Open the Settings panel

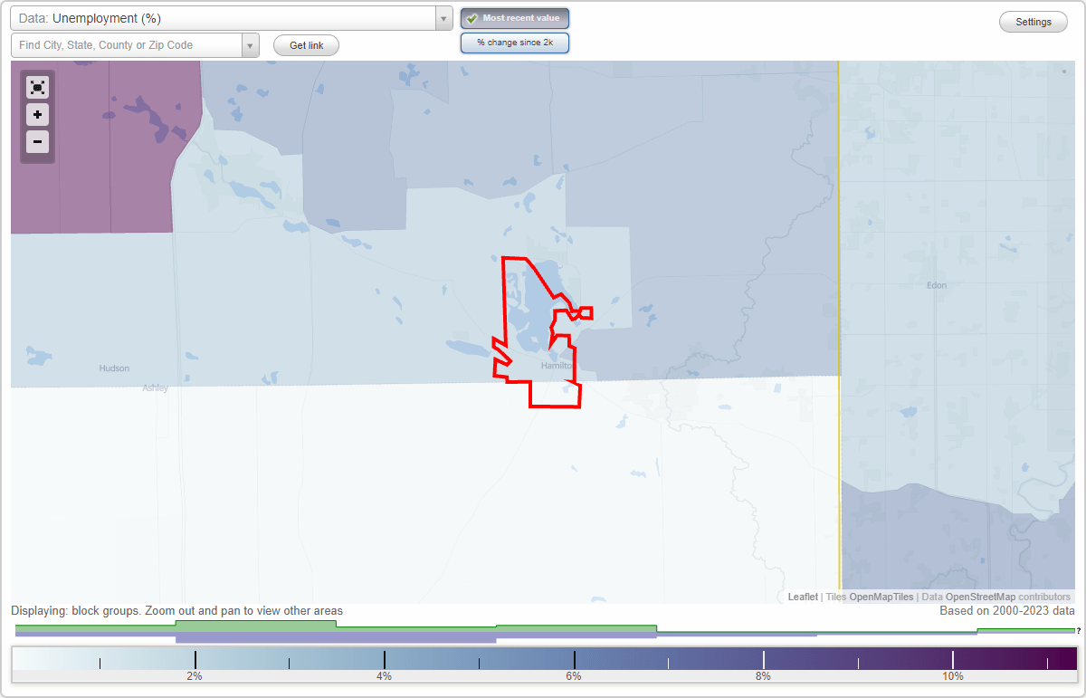tap(1033, 21)
